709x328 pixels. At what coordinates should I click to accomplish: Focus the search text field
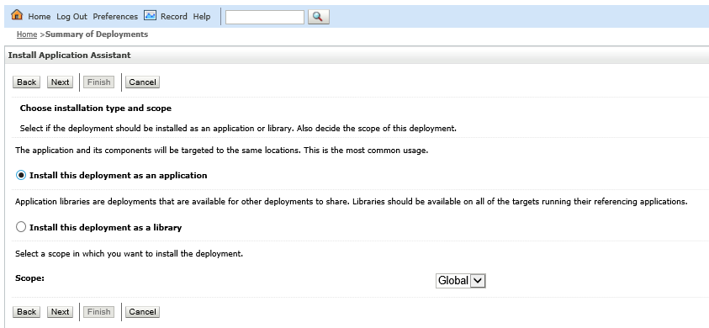(265, 17)
